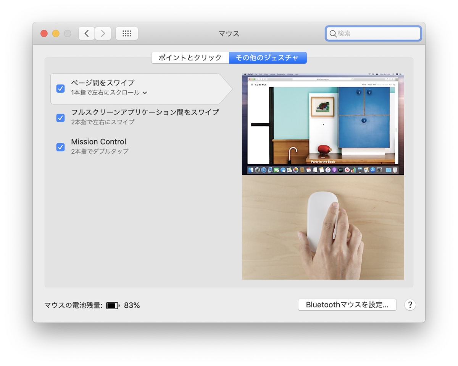
Task: Switch to ポイントとクリック tab
Action: [x=190, y=58]
